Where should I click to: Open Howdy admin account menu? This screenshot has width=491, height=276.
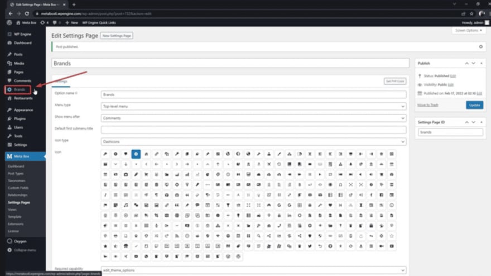tap(475, 22)
